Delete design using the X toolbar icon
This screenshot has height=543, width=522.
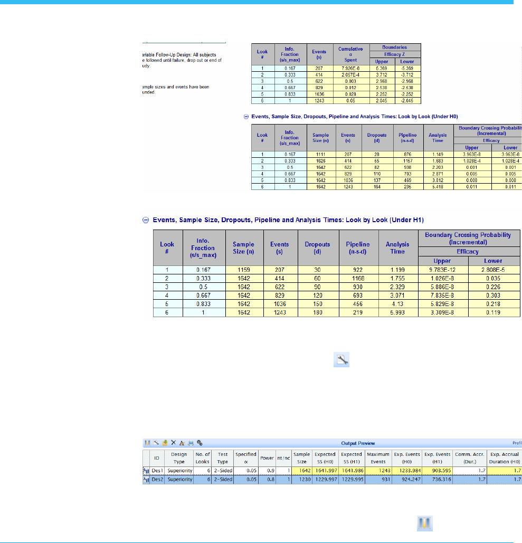[174, 443]
